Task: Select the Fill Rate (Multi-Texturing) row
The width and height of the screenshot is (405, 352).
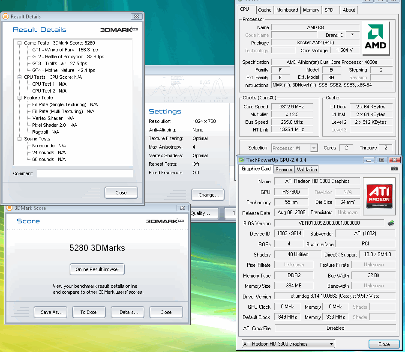Action: (63, 111)
